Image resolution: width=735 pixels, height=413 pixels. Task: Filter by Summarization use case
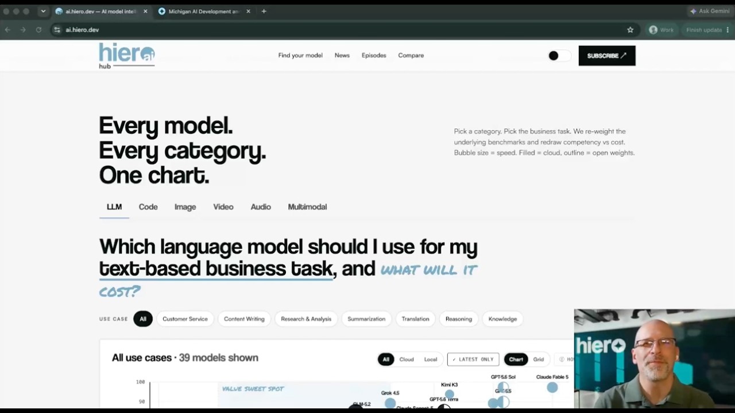[x=366, y=319]
